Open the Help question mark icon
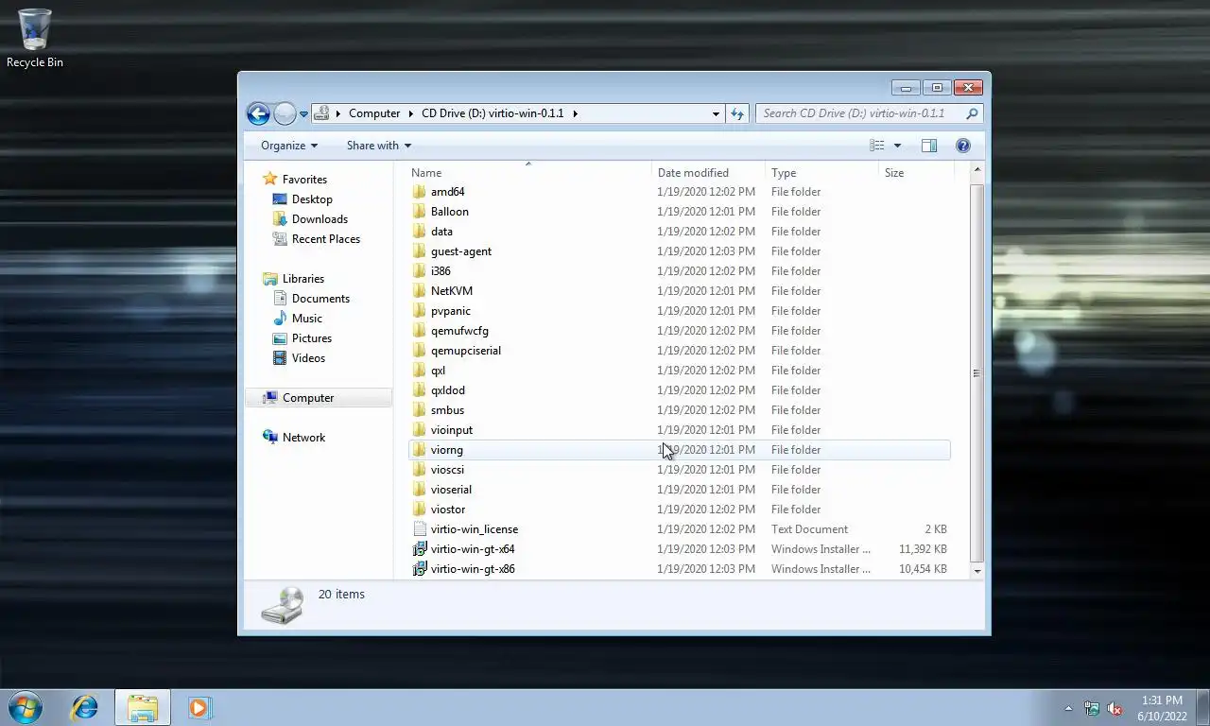 coord(963,146)
